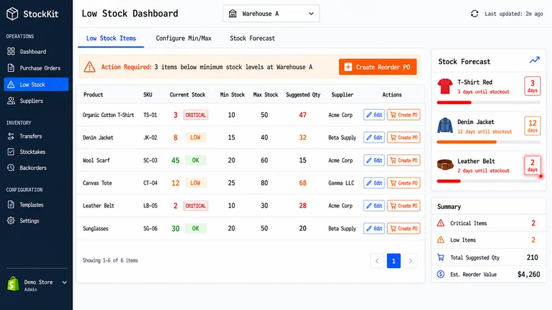The height and width of the screenshot is (310, 552).
Task: Click the Total Suggested Qty cart icon
Action: [441, 257]
